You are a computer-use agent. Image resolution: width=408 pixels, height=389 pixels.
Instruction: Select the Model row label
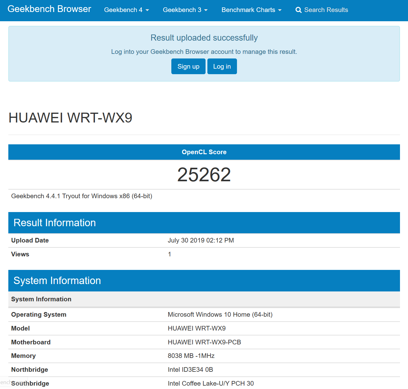[20, 328]
